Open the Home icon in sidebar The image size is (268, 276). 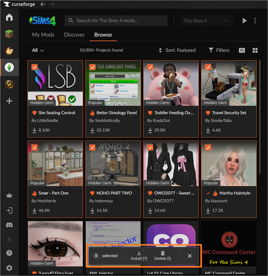click(x=9, y=17)
